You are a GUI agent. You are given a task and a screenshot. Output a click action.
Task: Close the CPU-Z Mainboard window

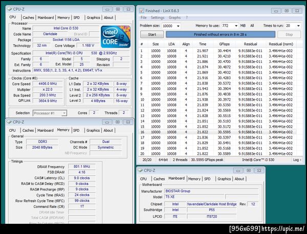pos(259,171)
